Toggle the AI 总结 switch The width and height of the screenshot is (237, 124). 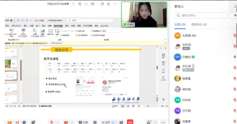pos(113,122)
